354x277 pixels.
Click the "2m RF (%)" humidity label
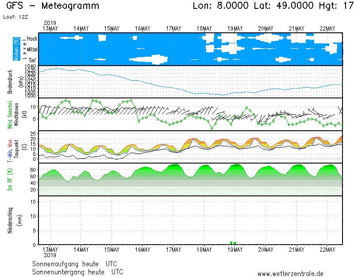point(10,180)
